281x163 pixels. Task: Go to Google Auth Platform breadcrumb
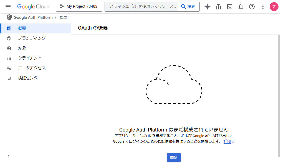[x=33, y=17]
